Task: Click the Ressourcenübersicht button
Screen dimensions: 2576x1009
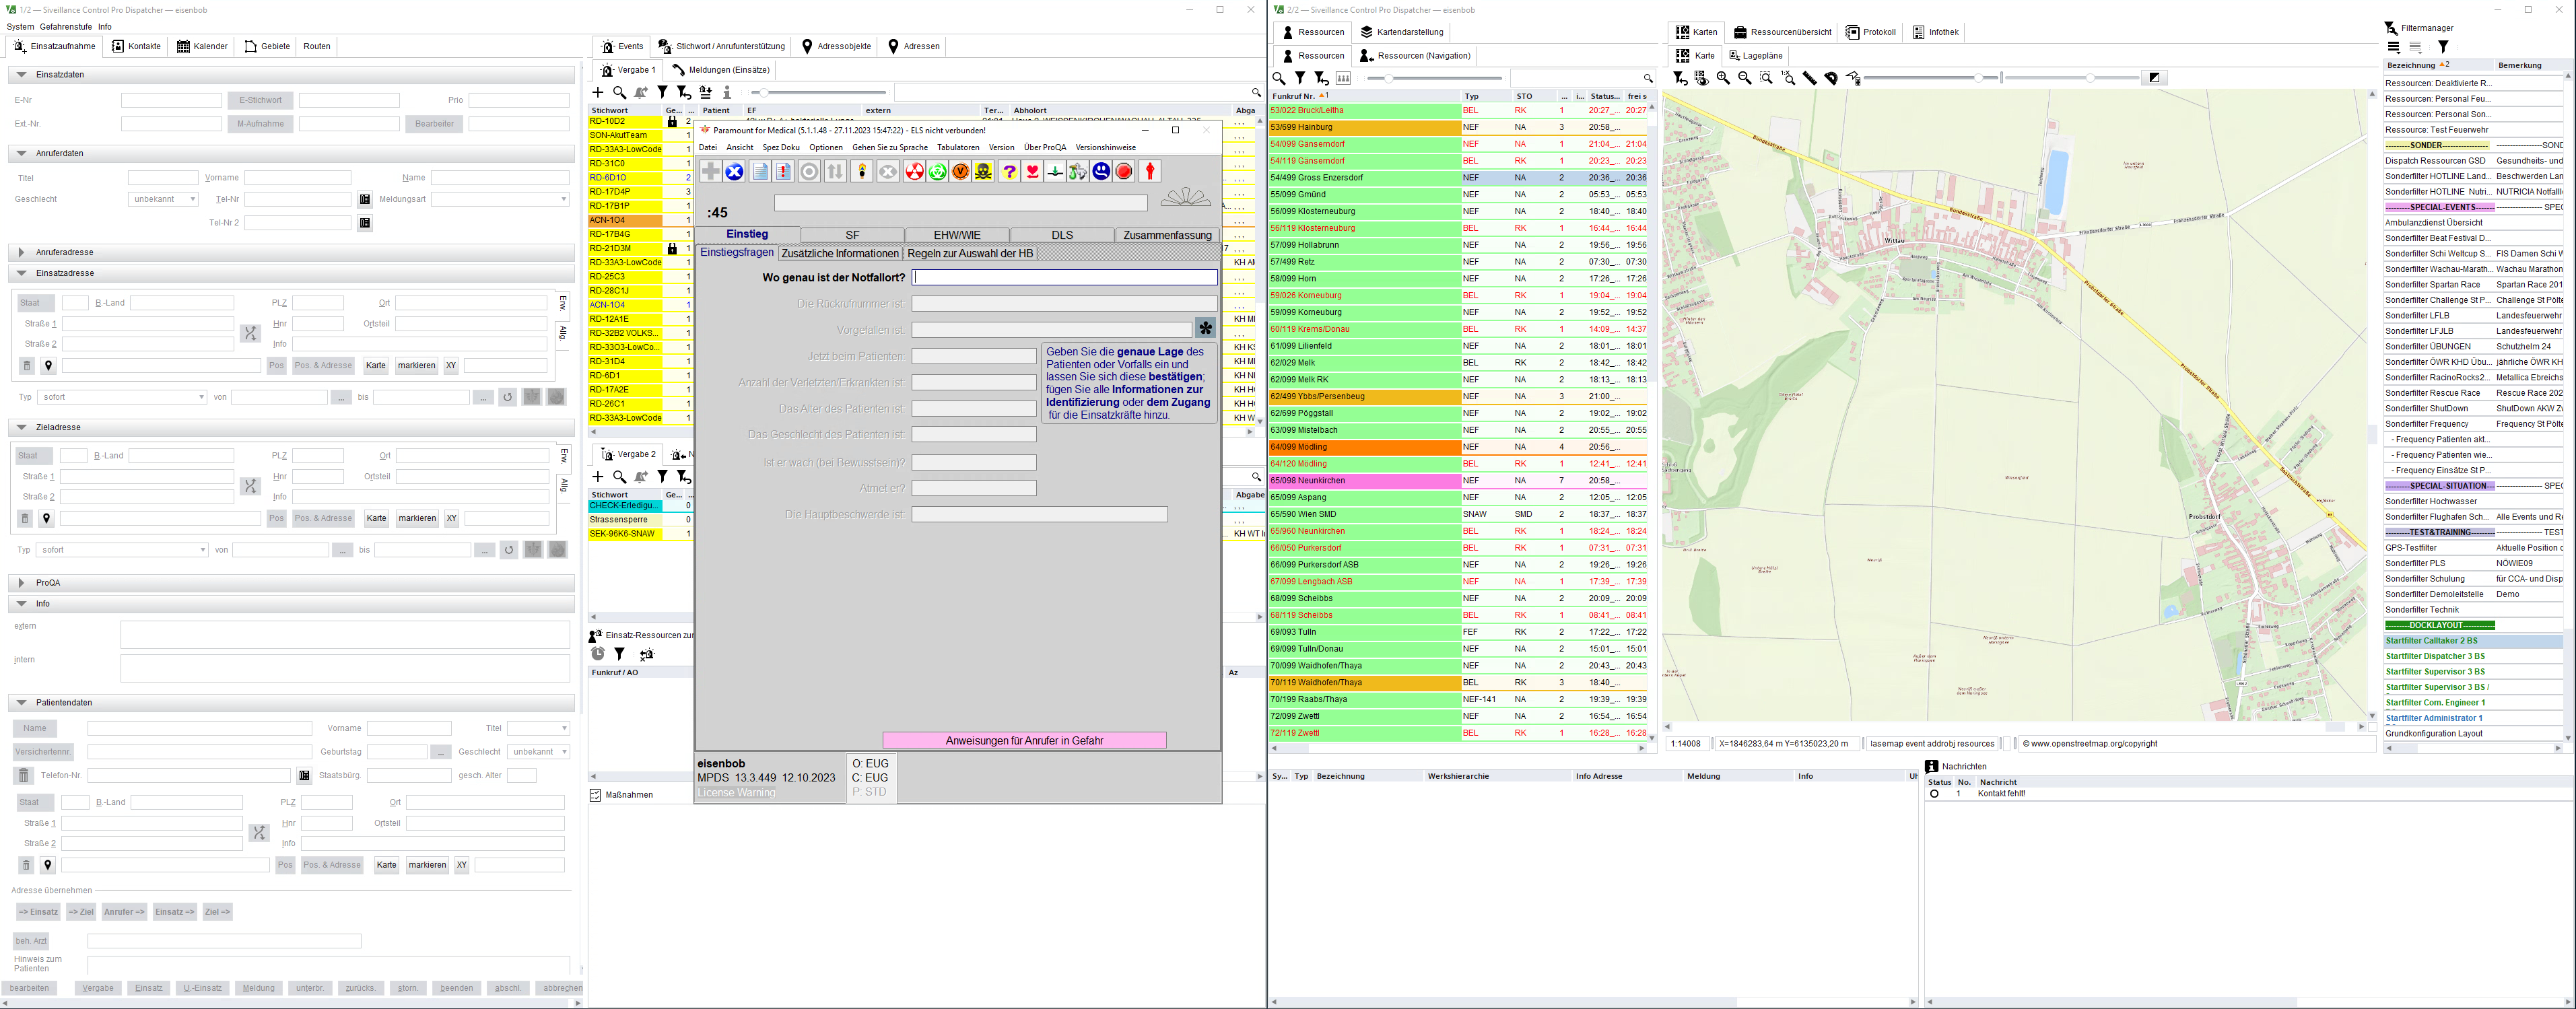Action: click(1783, 32)
